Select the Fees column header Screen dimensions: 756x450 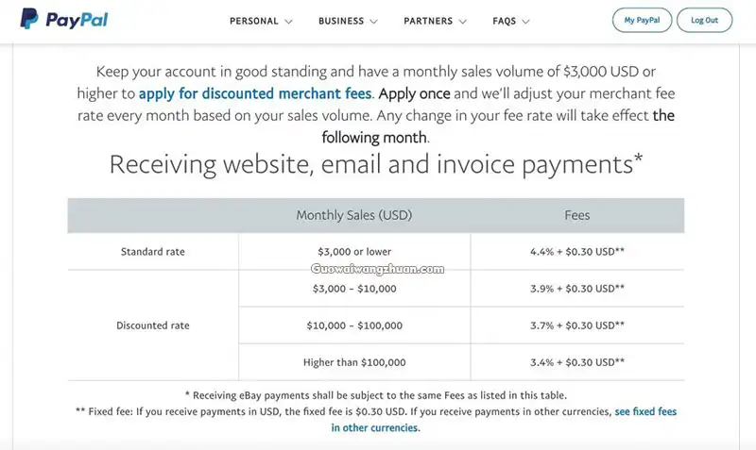pyautogui.click(x=577, y=215)
